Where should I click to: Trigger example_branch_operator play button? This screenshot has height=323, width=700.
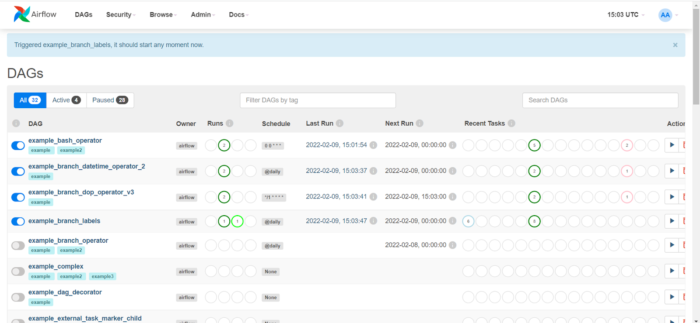[x=672, y=245]
